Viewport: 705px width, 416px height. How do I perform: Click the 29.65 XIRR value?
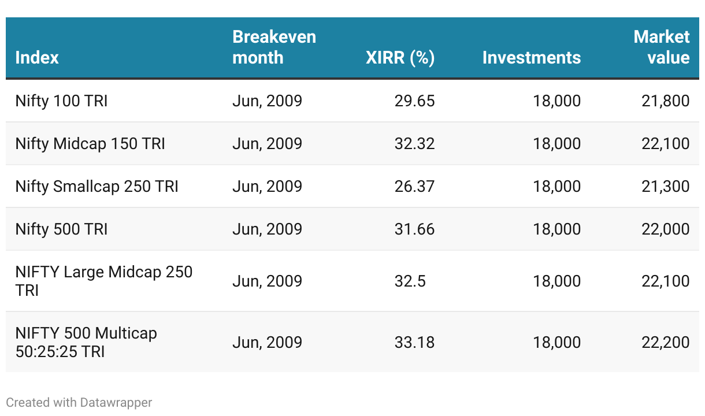point(414,101)
